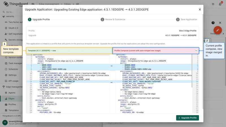Click the Site-2 Edge Profile value

pyautogui.click(x=188, y=31)
